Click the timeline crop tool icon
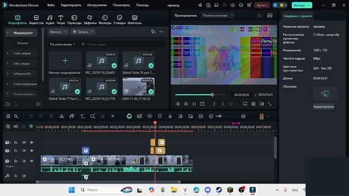349x196 pixels. pyautogui.click(x=93, y=116)
